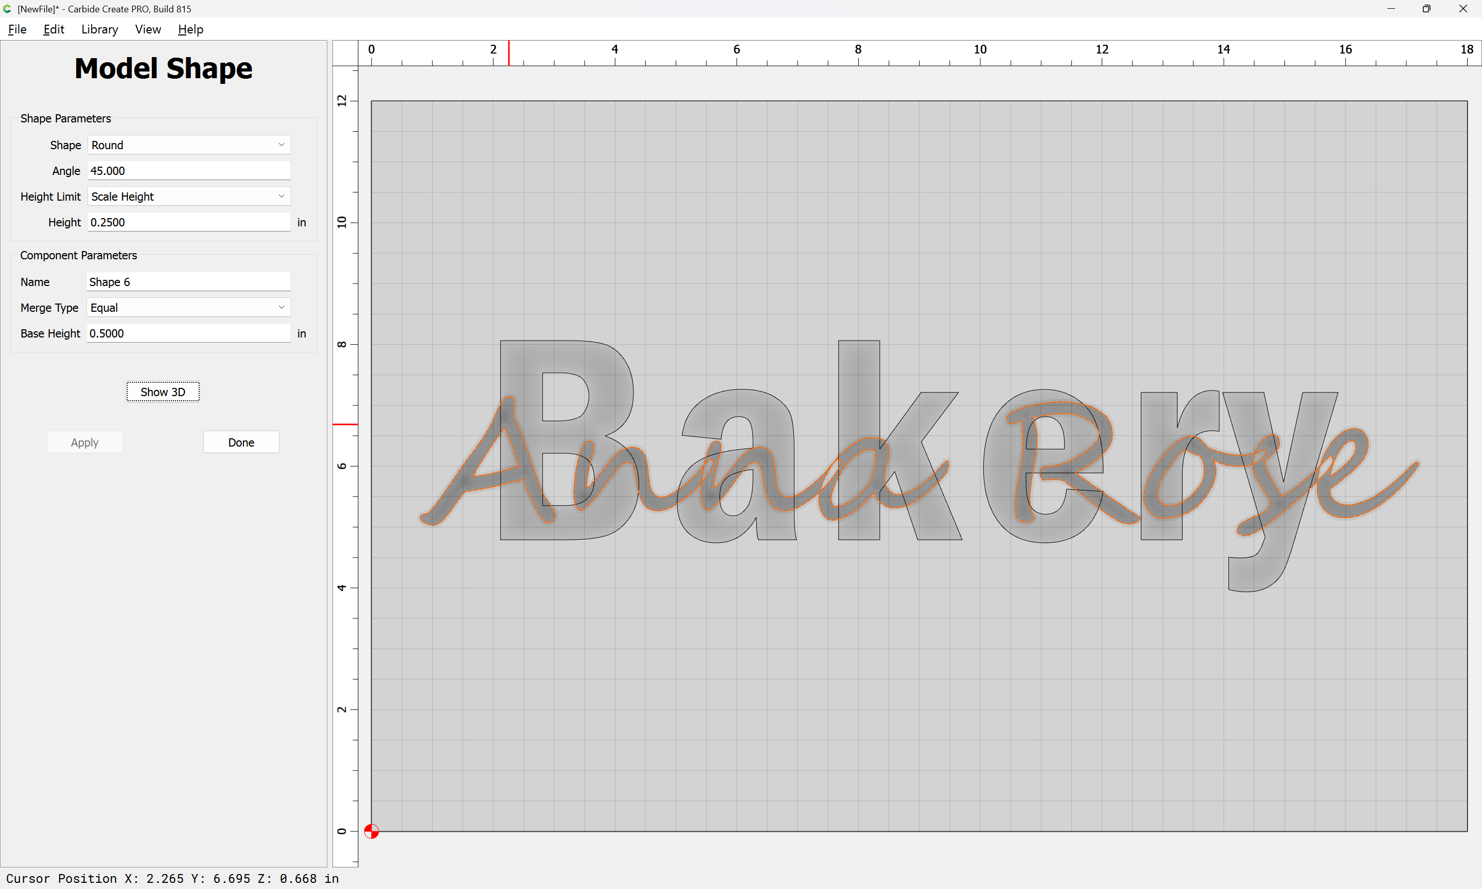
Task: Click the Merge Type label
Action: coord(49,307)
